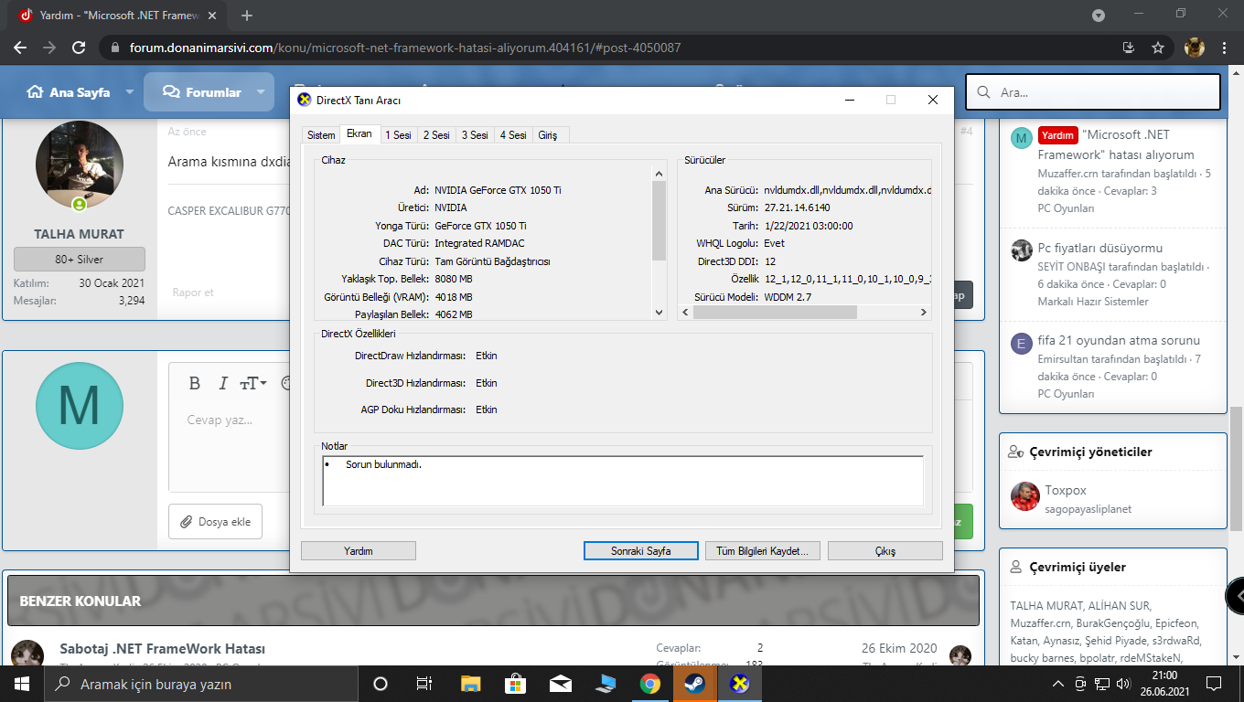Reload the forum page in Chrome
This screenshot has height=702, width=1244.
79,48
